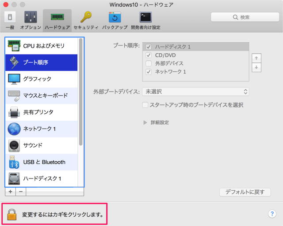The image size is (283, 226).
Task: Open the セキュリティ key icon tab
Action: pyautogui.click(x=86, y=20)
